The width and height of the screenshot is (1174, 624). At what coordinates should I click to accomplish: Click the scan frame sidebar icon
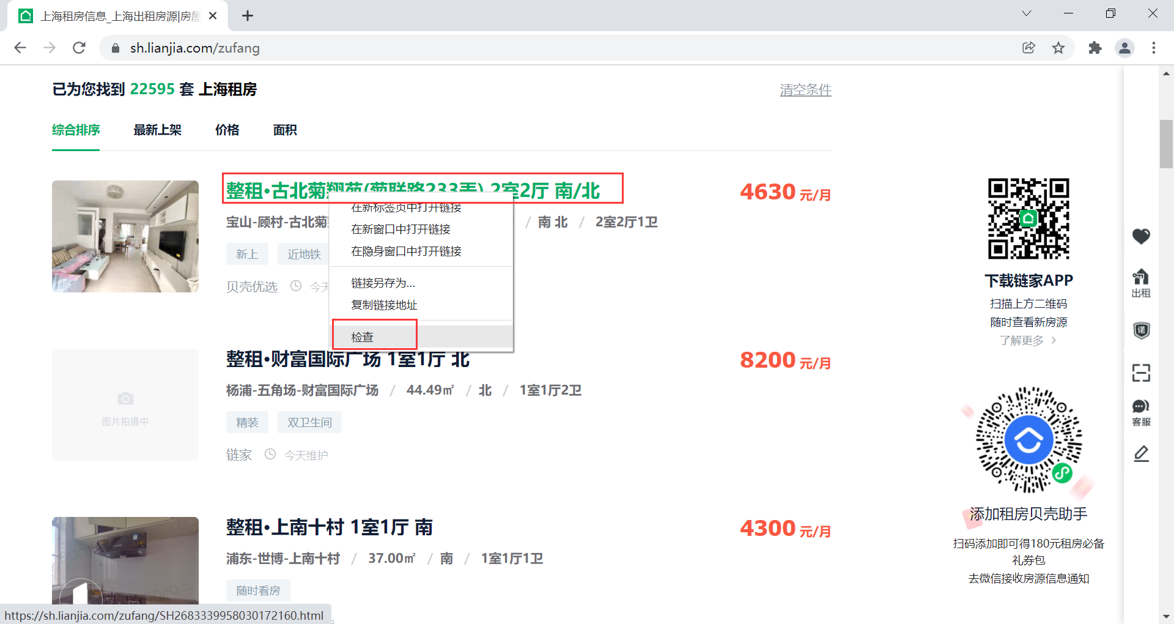[x=1141, y=373]
